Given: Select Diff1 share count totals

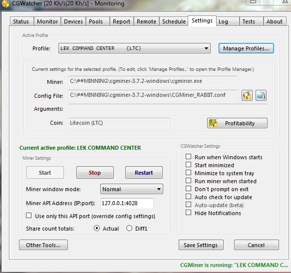Looking at the screenshot, I should (x=129, y=228).
